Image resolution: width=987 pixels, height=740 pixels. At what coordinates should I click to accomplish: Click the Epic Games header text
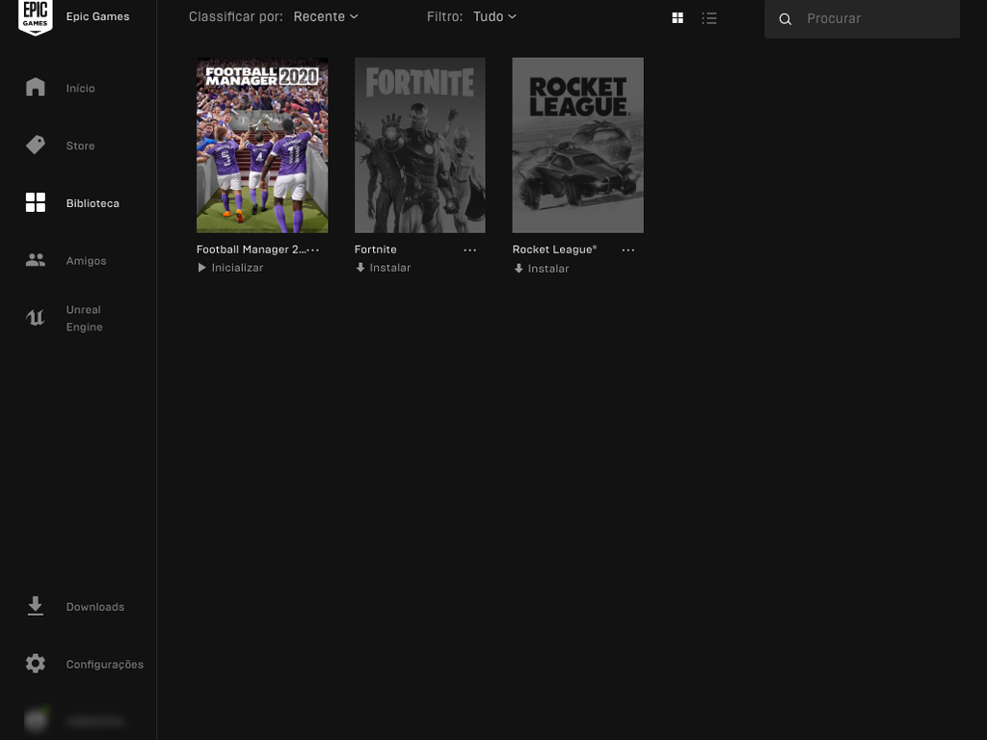click(x=97, y=16)
